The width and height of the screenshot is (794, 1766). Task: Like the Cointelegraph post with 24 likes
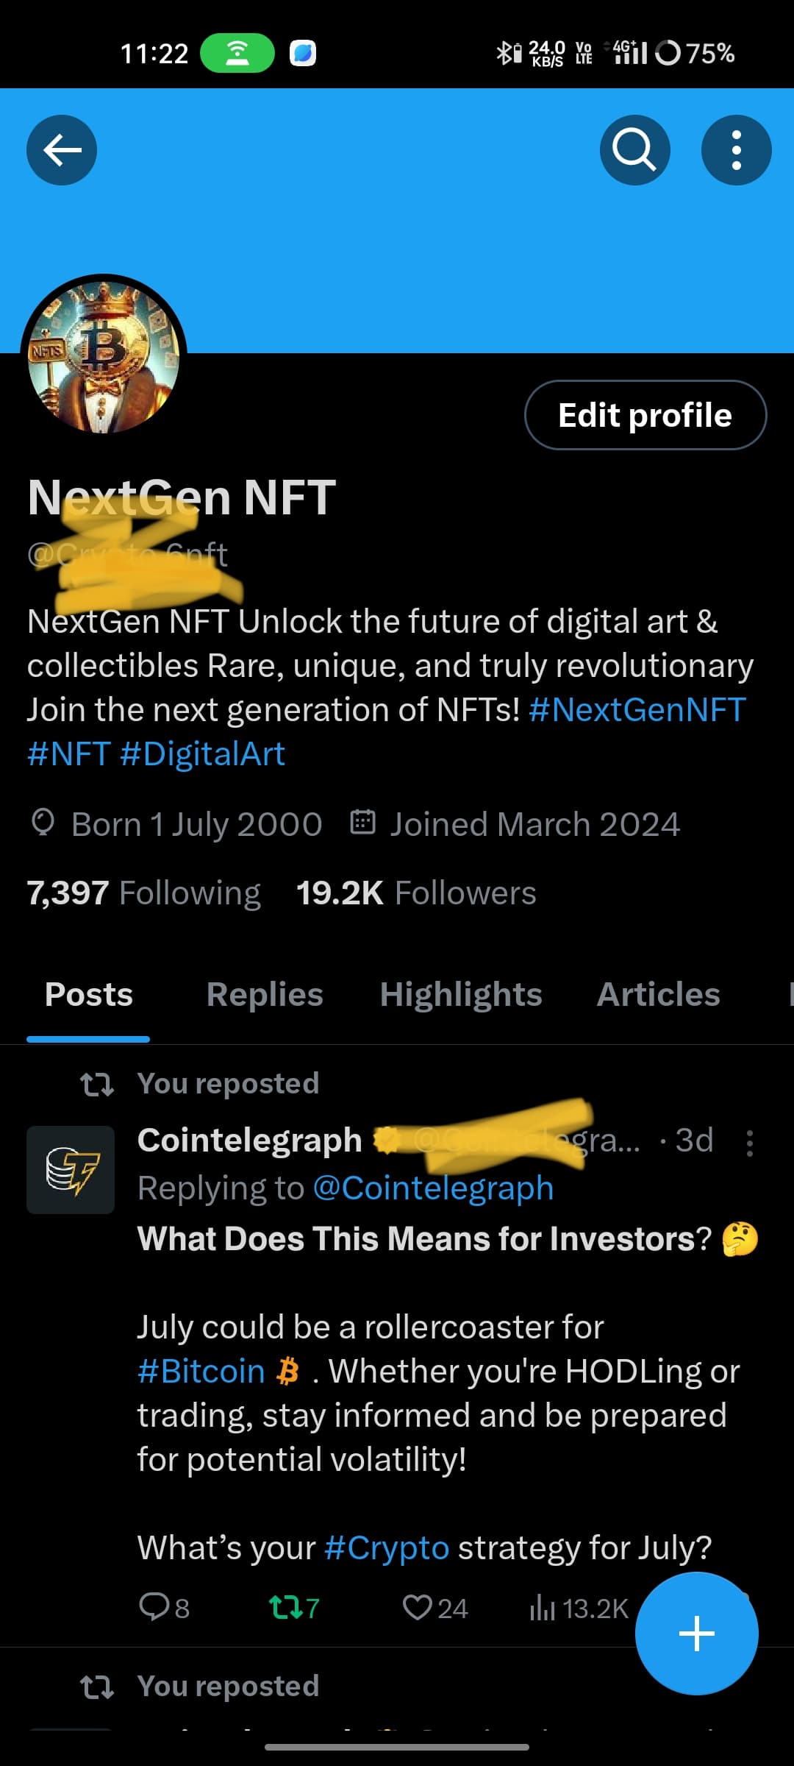tap(418, 1608)
